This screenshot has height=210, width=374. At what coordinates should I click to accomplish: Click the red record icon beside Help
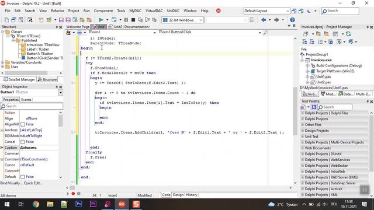point(218,10)
